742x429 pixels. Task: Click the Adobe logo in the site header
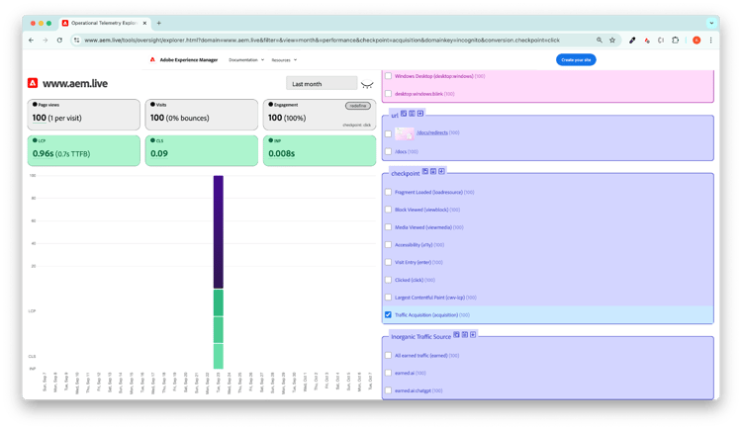[x=152, y=59]
